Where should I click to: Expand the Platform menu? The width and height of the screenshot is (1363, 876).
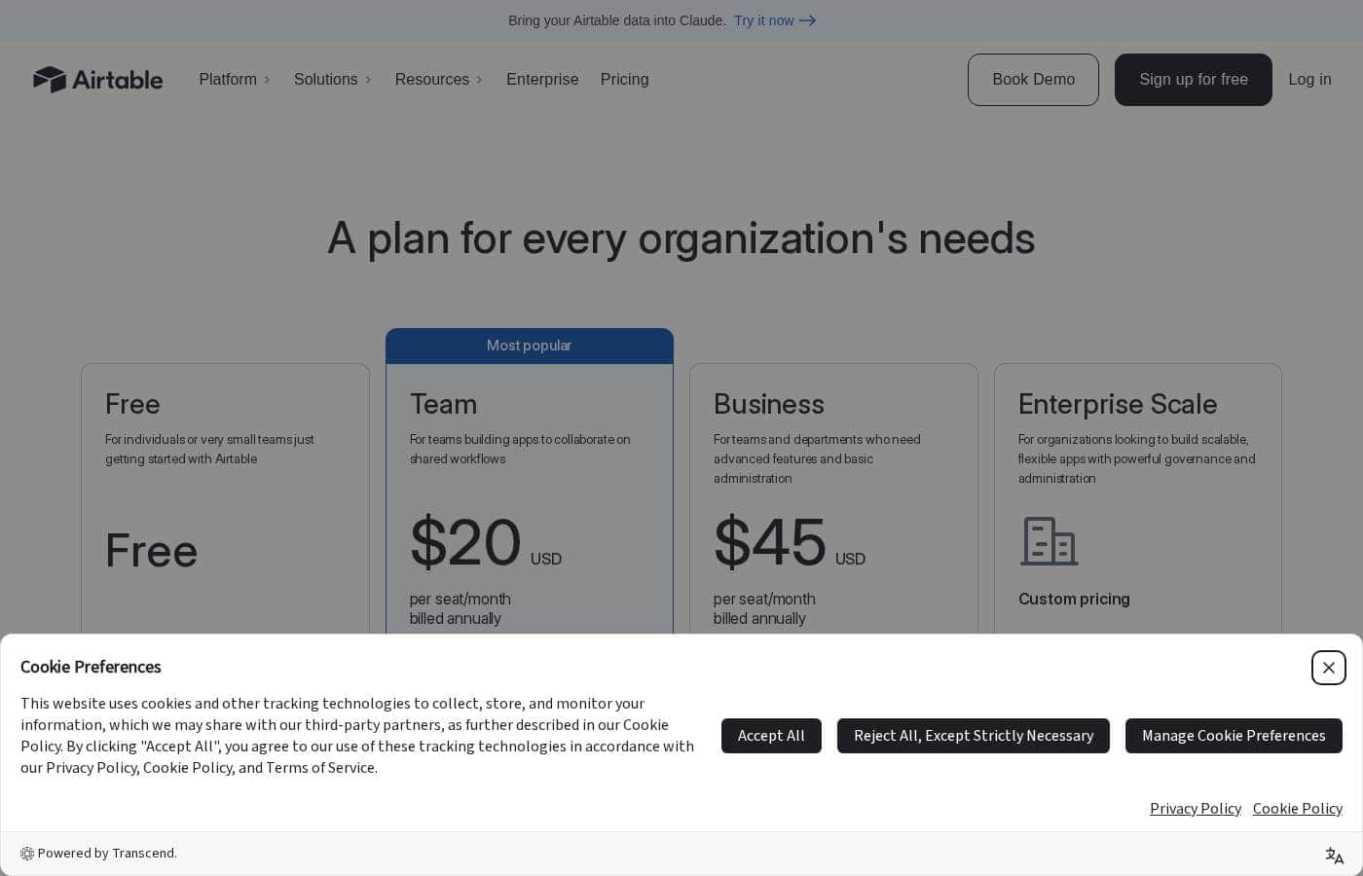[235, 80]
